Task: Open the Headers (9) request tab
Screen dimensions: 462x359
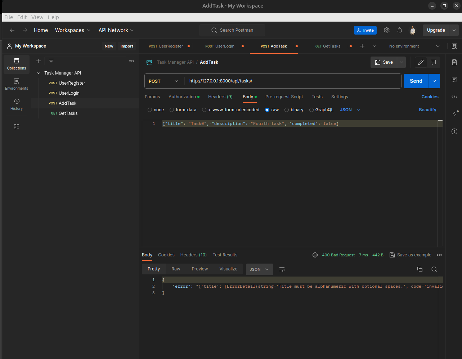Action: click(x=220, y=97)
